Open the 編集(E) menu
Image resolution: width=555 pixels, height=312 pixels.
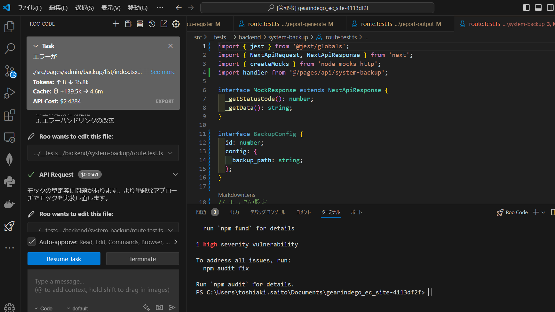[58, 8]
